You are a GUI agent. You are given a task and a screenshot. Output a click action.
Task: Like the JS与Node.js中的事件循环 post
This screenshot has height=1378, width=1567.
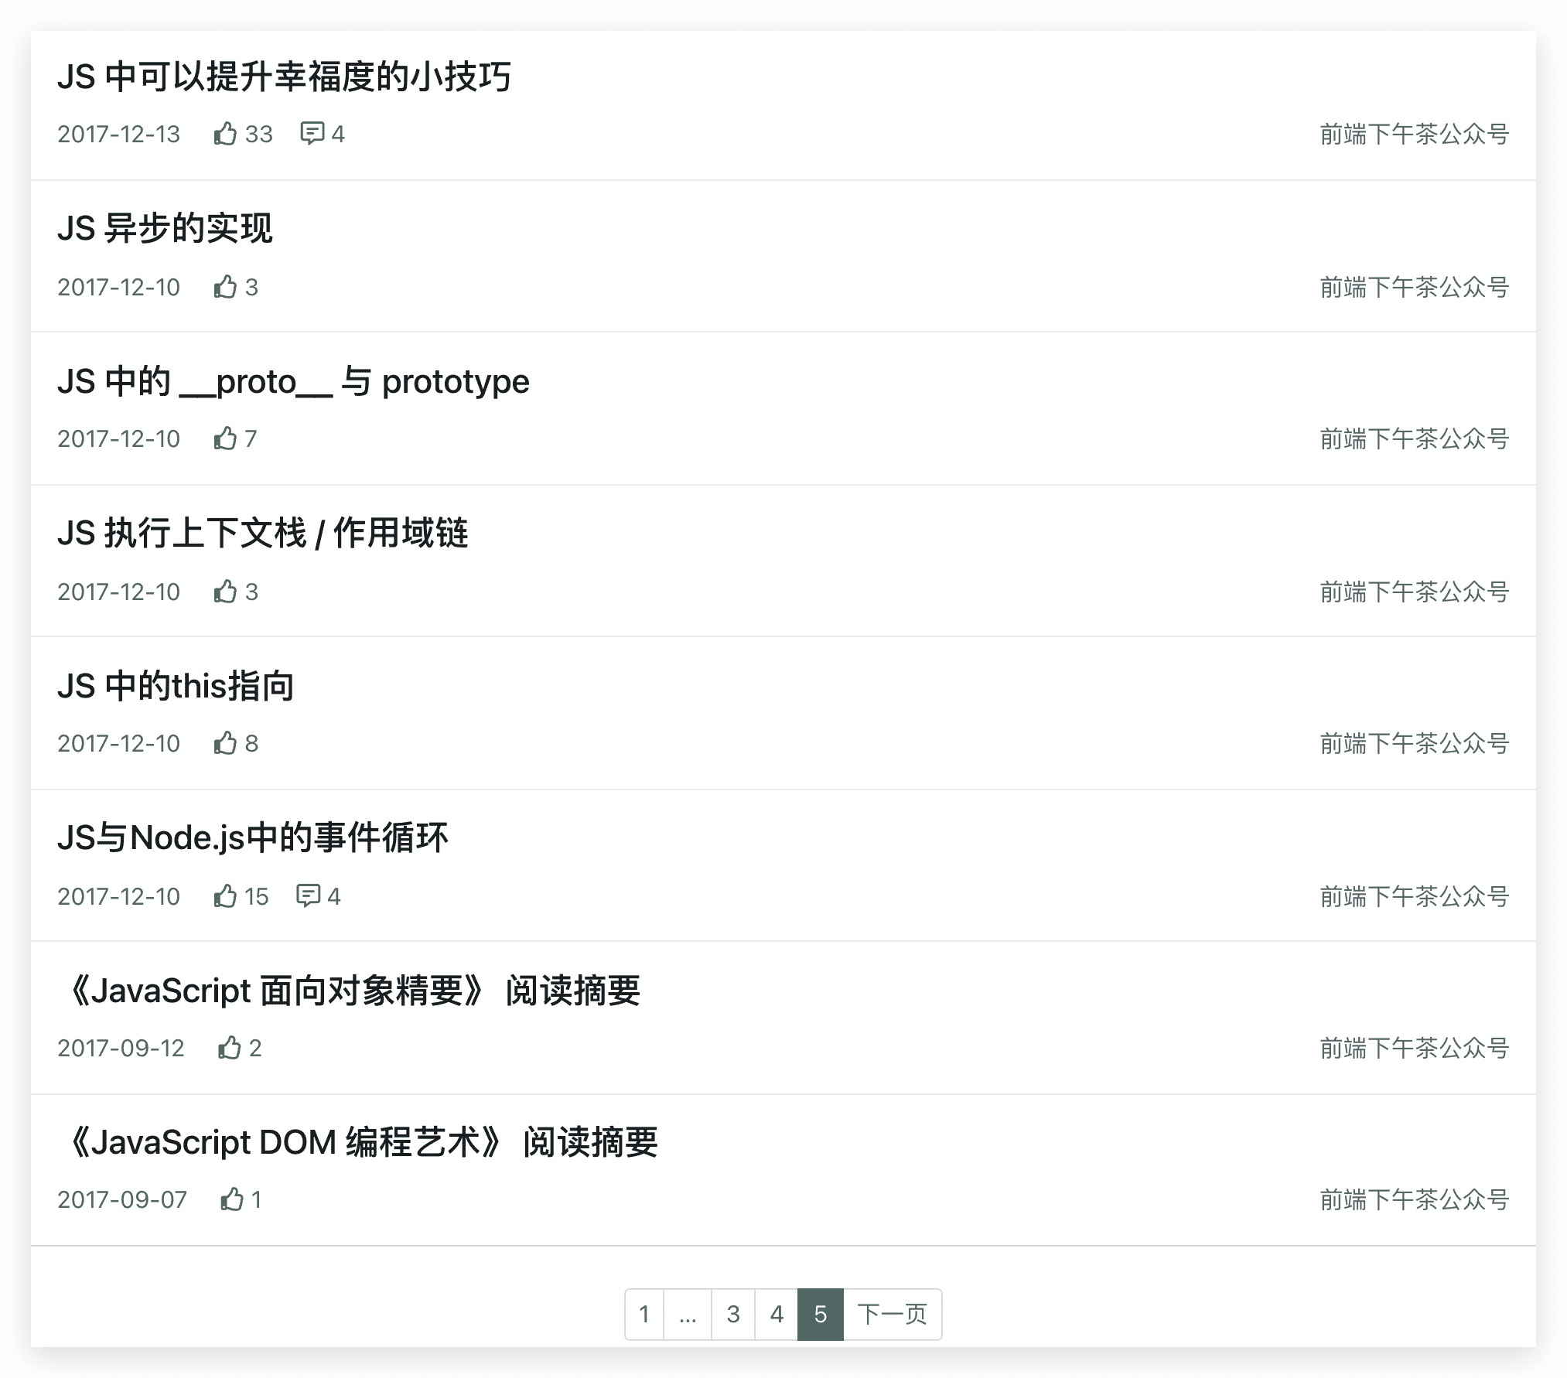tap(225, 896)
